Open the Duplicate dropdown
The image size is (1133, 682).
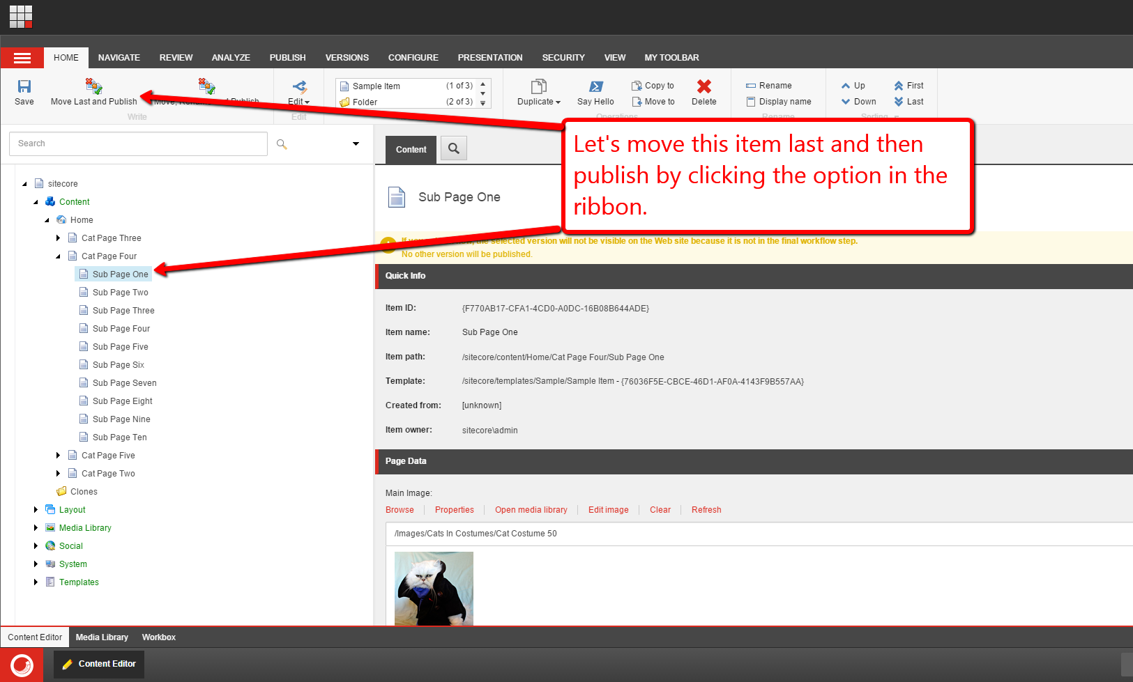click(539, 102)
